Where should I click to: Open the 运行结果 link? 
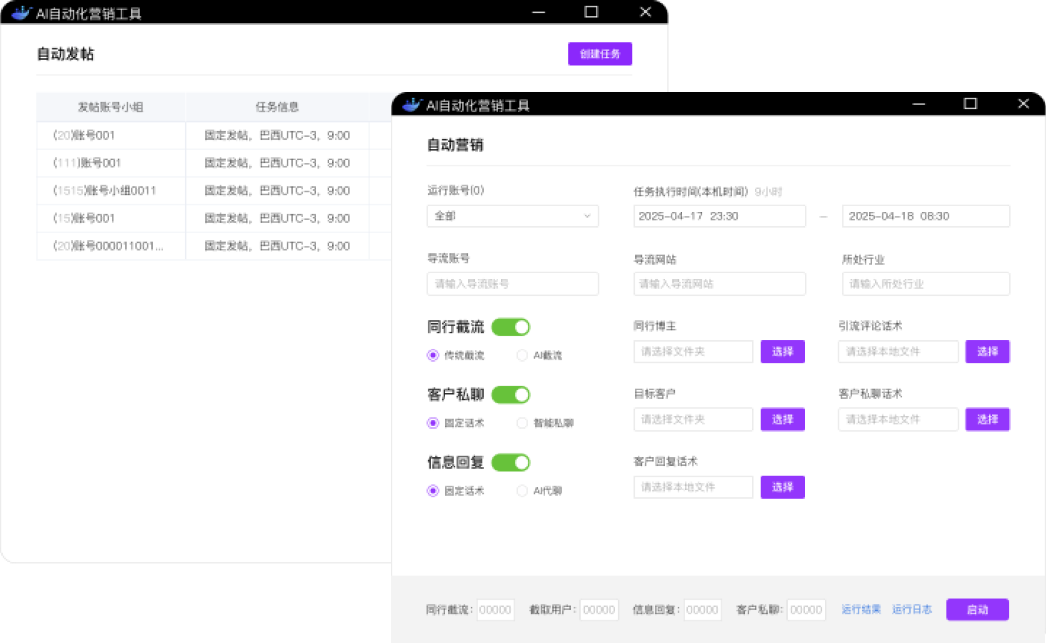click(861, 609)
